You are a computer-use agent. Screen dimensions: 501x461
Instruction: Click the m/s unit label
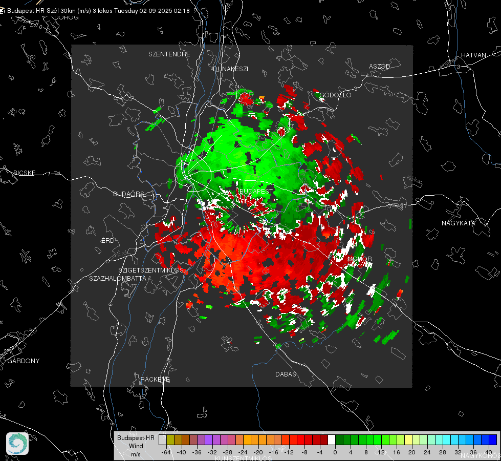pos(136,454)
